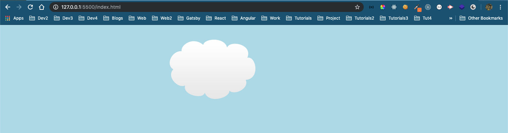Open the React DevTools extension icon

[x=394, y=7]
